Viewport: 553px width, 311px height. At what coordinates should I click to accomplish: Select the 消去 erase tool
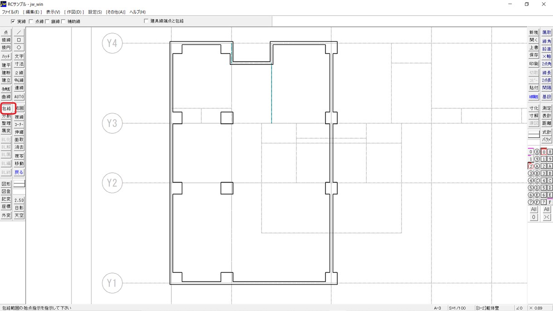point(19,147)
